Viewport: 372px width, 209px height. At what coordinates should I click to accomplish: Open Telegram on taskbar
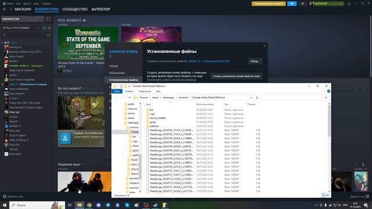tap(108, 205)
